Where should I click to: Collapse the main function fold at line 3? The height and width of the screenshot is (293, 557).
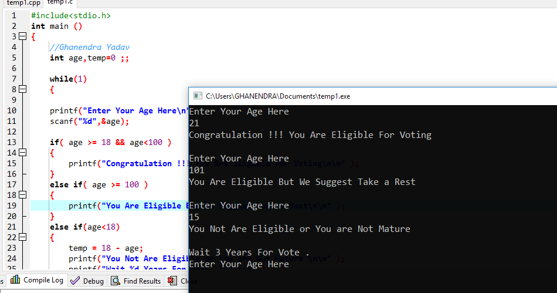pos(23,36)
